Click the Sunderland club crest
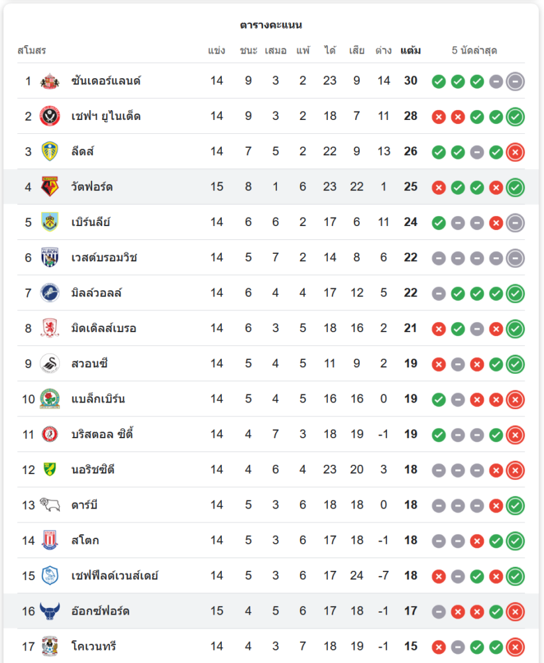Screen dimensions: 544x663 50,82
